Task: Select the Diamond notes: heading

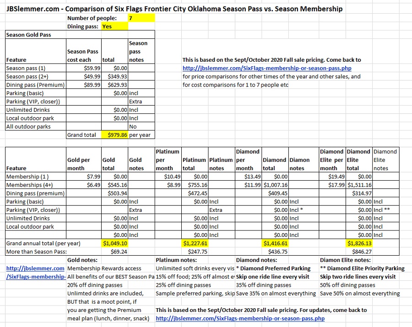Action: (x=256, y=260)
